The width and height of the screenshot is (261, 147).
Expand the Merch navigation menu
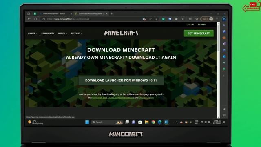pyautogui.click(x=62, y=33)
